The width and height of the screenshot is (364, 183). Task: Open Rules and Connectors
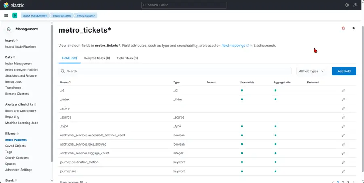pyautogui.click(x=21, y=111)
